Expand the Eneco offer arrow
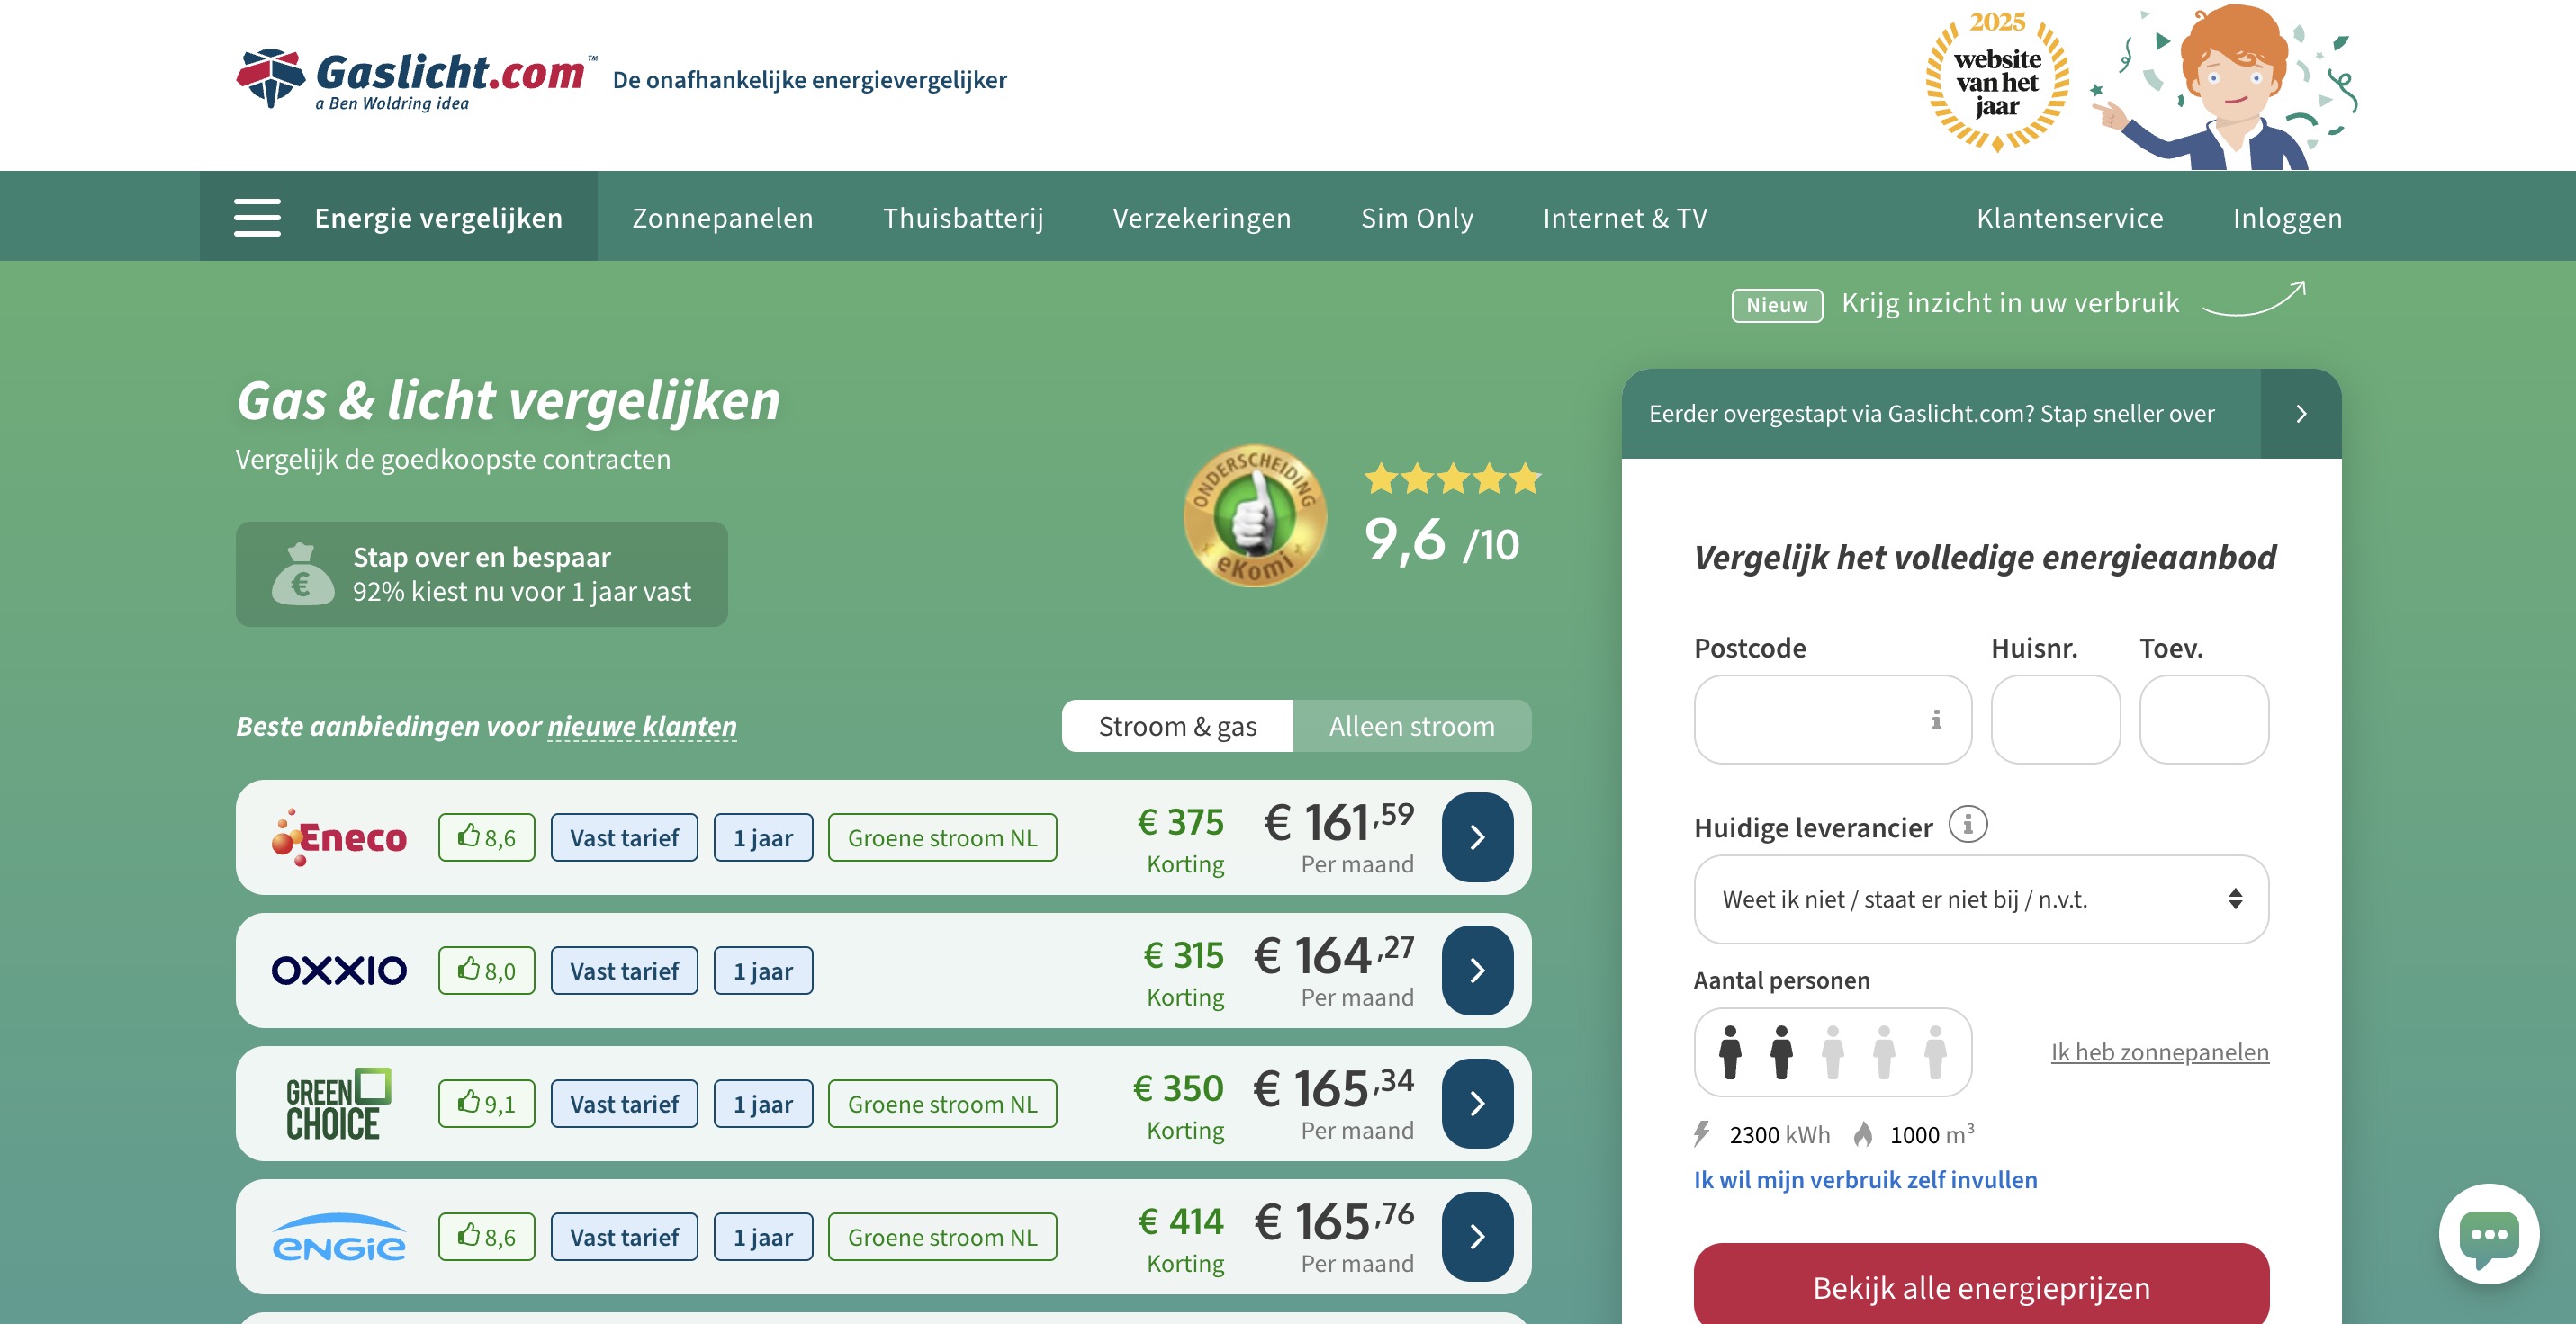 [1477, 837]
